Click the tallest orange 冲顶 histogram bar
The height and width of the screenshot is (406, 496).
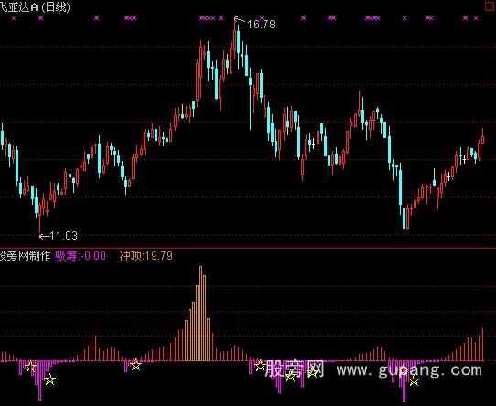click(200, 314)
